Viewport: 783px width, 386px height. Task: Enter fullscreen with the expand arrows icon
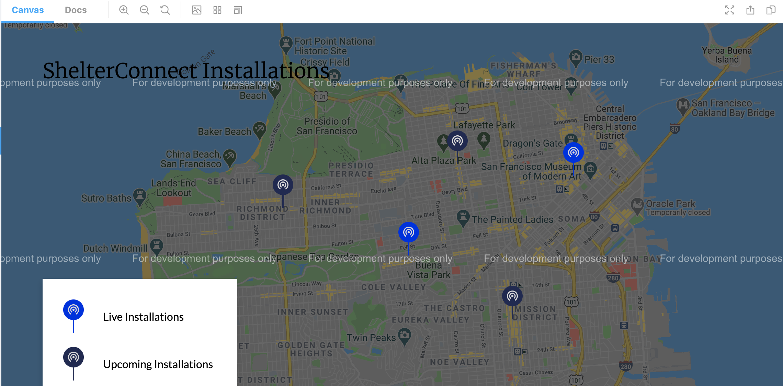click(730, 10)
